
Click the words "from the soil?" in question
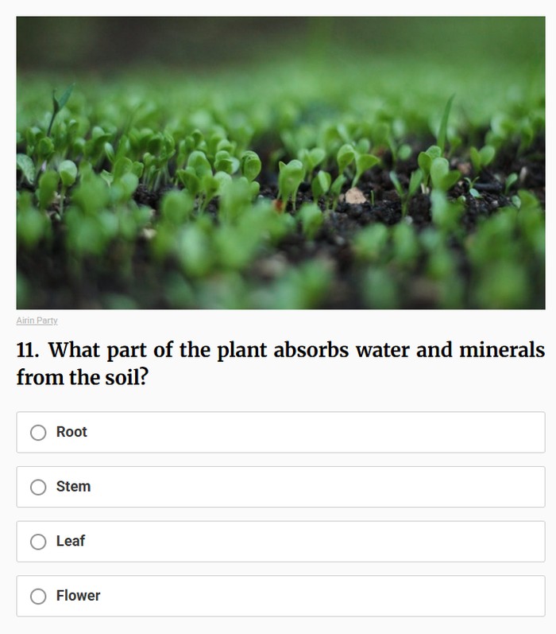[82, 377]
